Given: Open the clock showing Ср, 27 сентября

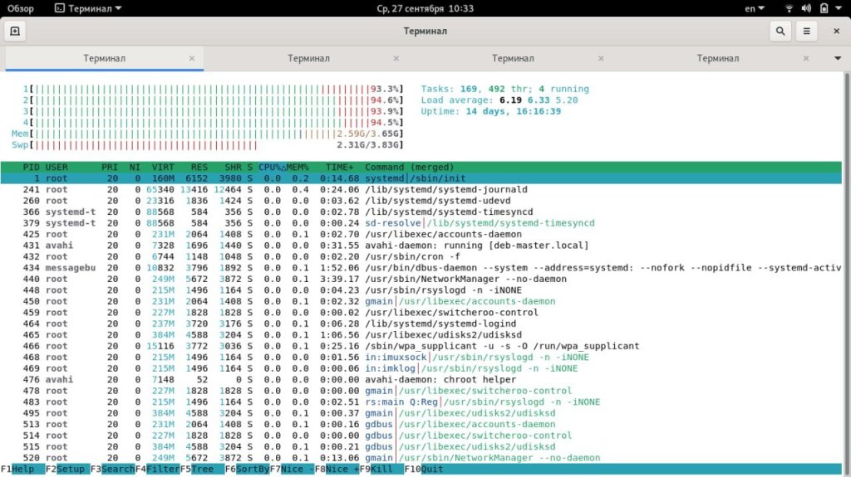Looking at the screenshot, I should (x=425, y=8).
